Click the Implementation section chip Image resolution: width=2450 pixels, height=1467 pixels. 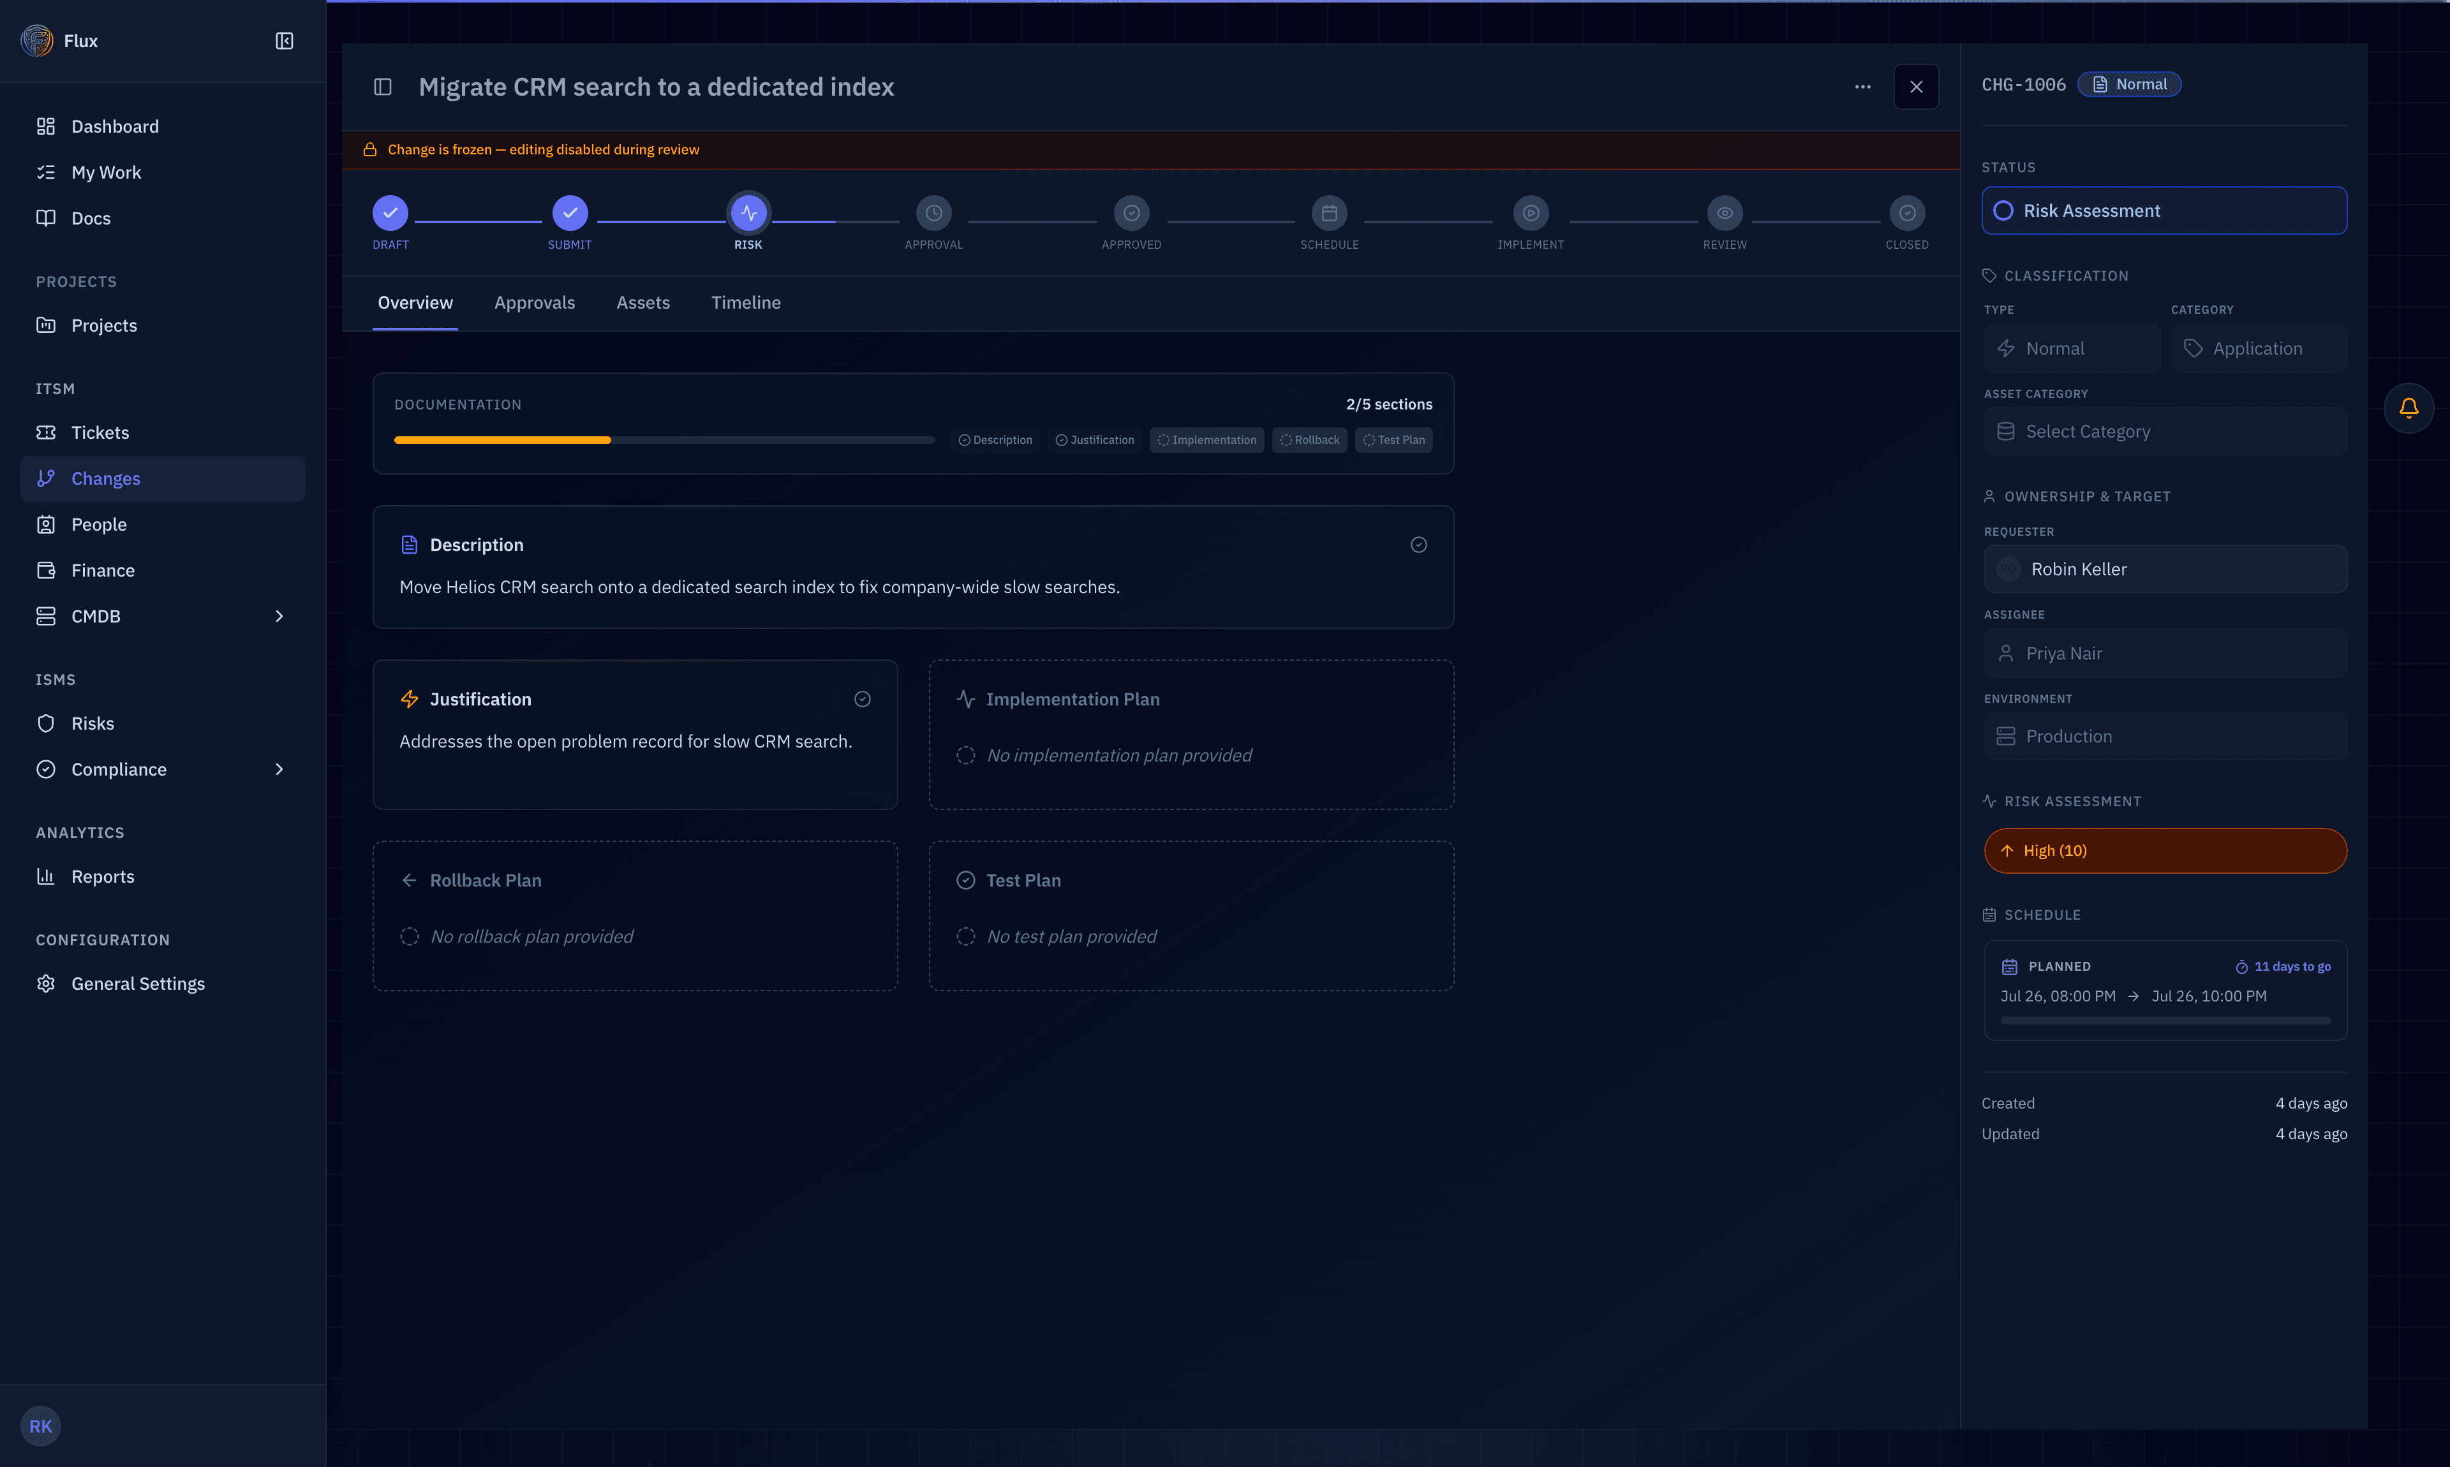click(1207, 440)
